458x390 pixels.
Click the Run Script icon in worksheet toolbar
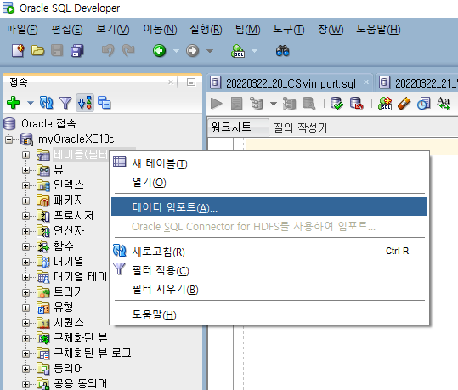point(236,104)
